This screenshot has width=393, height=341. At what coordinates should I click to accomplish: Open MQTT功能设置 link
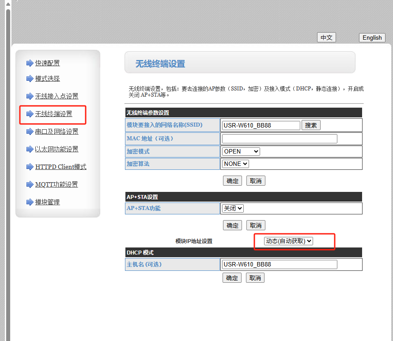click(x=57, y=184)
